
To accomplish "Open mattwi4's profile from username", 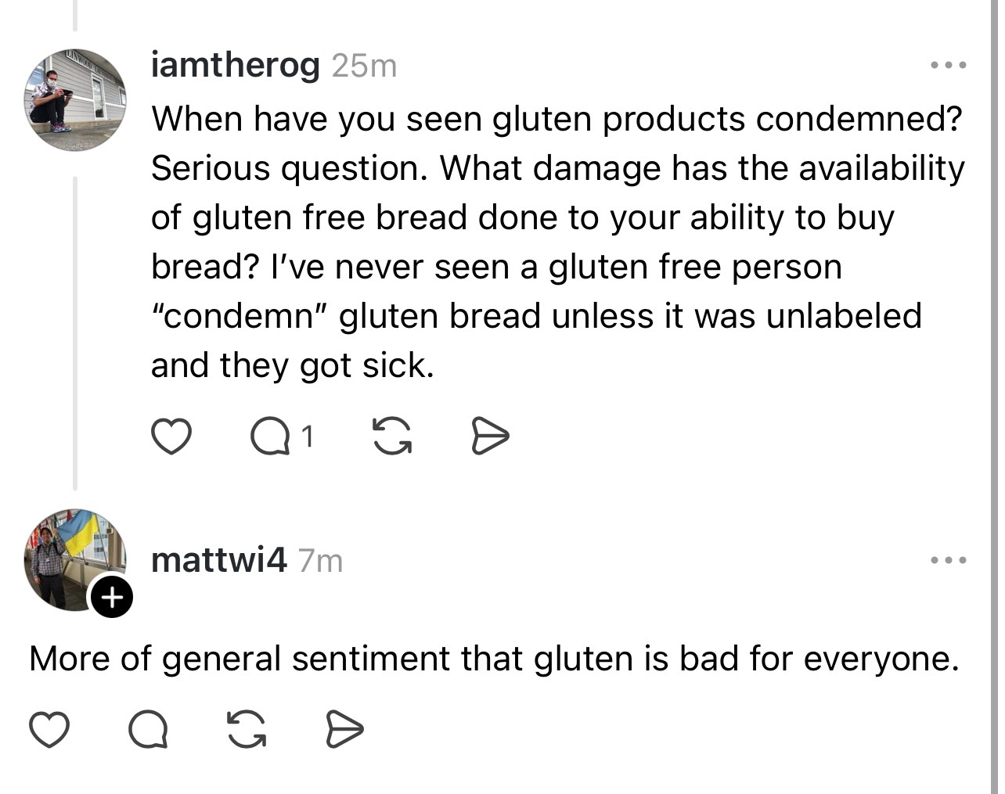I will [218, 560].
